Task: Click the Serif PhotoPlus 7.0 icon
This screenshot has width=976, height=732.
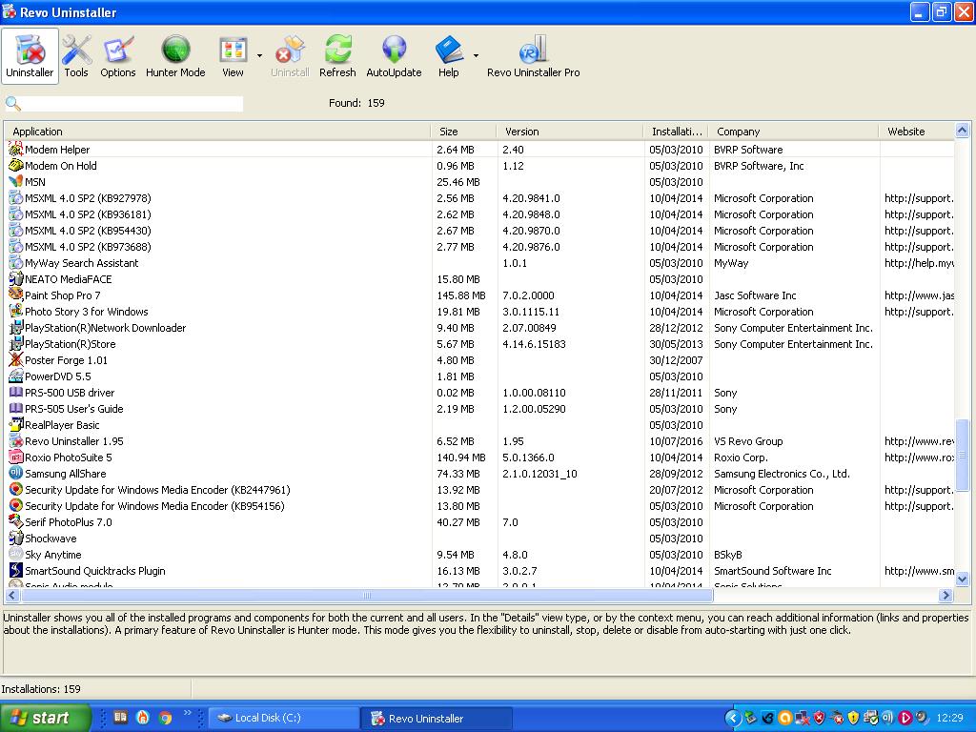Action: pos(15,521)
